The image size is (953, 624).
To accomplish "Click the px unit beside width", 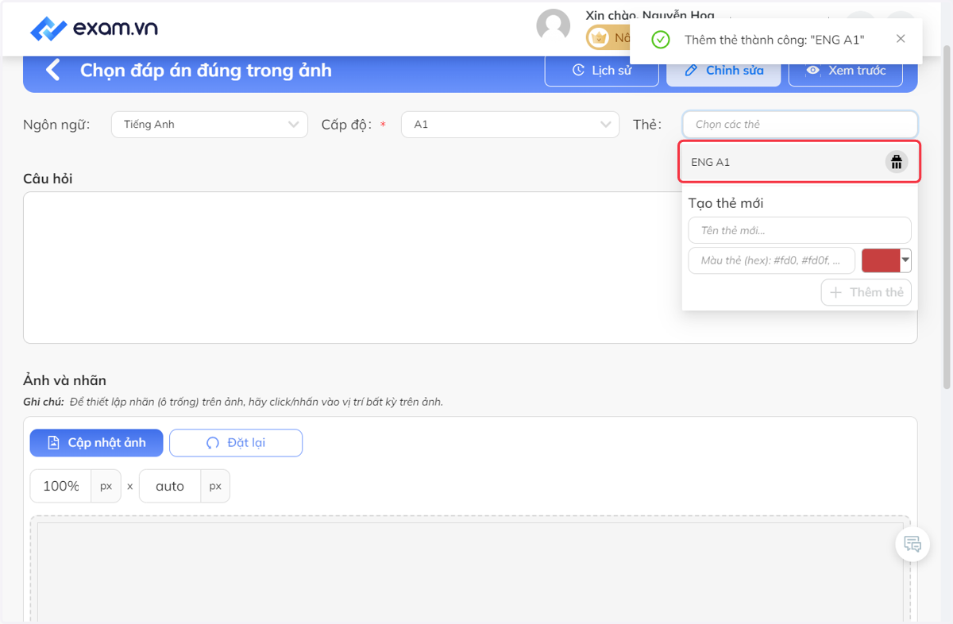I will [106, 486].
